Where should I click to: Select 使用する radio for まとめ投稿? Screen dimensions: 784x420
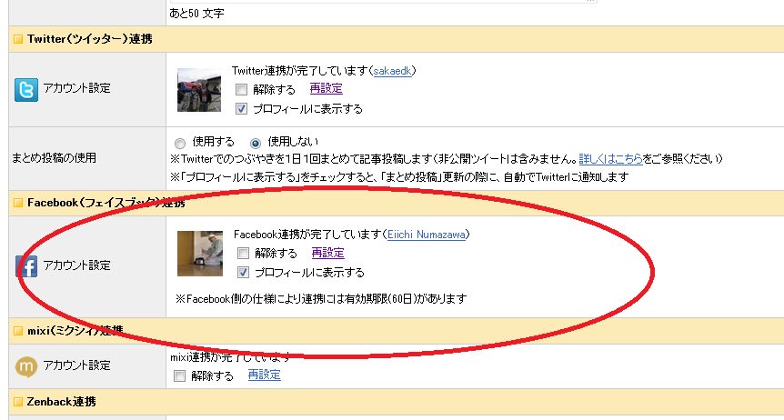click(x=180, y=144)
